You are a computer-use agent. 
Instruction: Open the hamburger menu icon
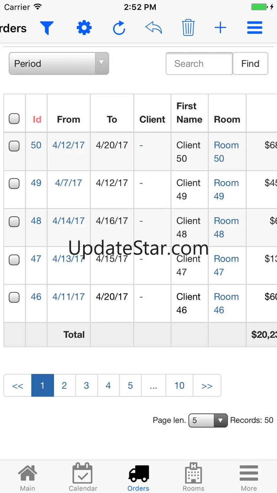(x=255, y=28)
